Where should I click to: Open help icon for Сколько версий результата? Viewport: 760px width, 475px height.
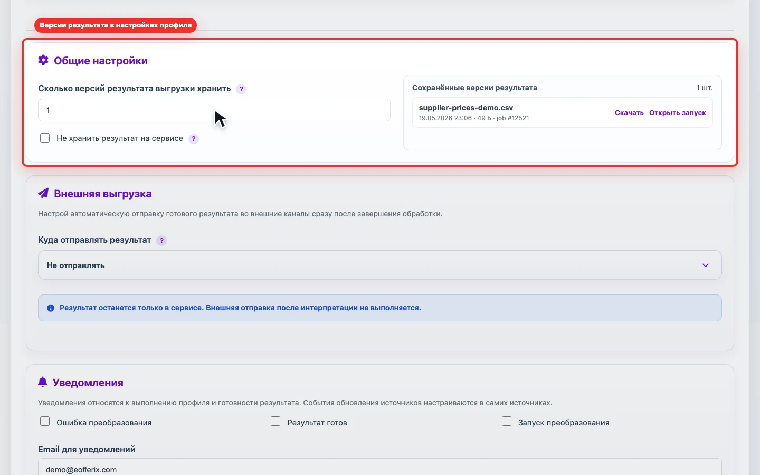pos(241,89)
